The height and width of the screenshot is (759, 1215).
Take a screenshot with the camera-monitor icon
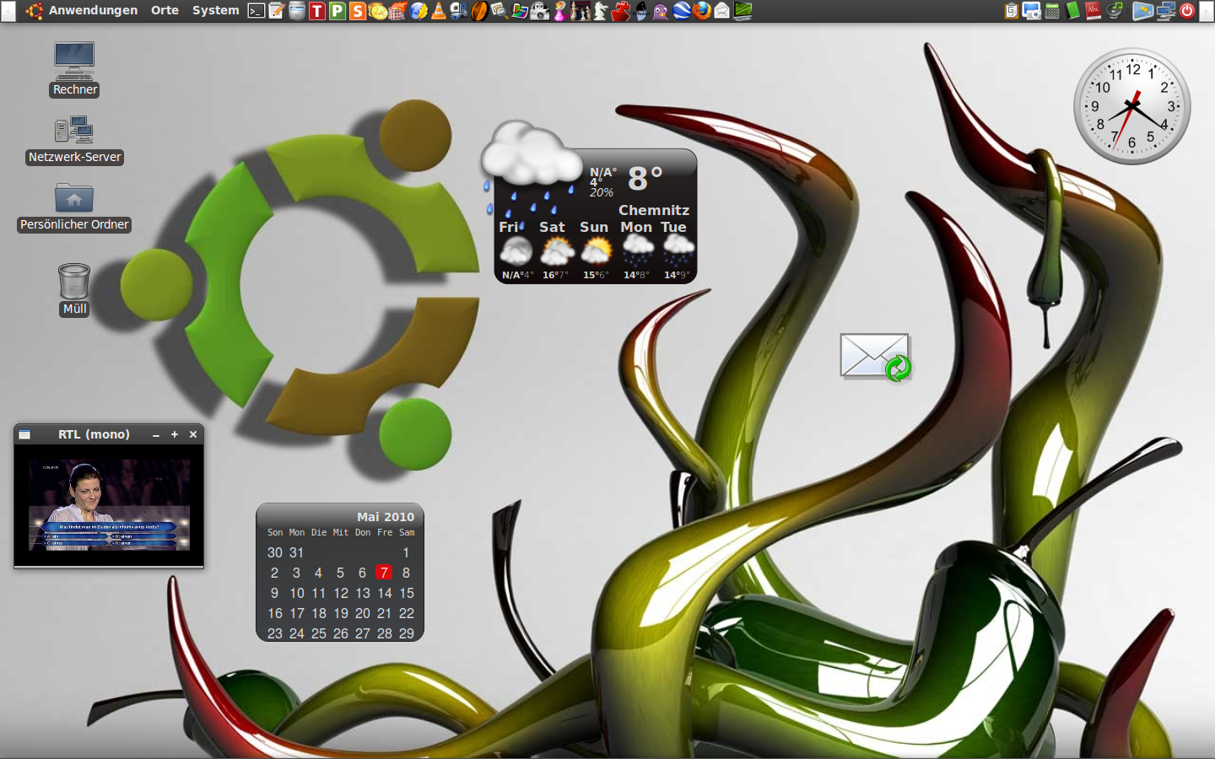pos(1031,11)
